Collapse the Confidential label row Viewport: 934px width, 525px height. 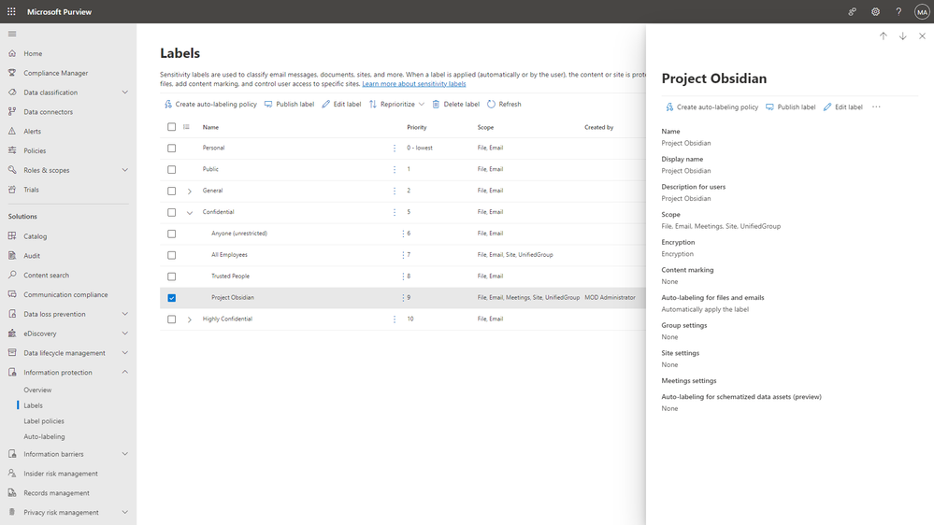(190, 212)
